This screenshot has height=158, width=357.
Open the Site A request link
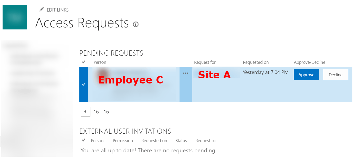click(214, 75)
